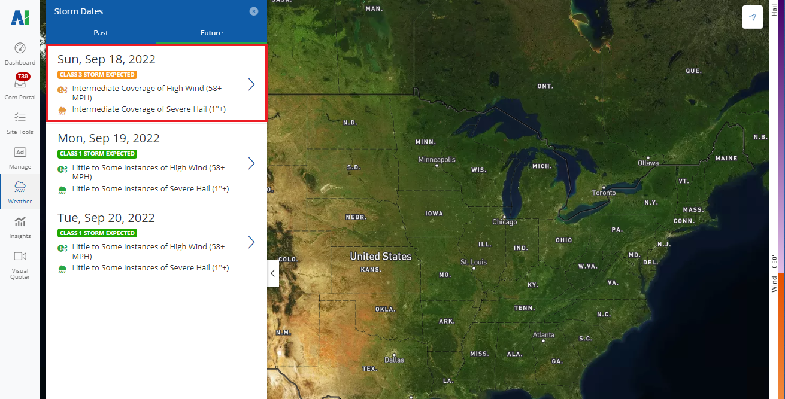Open the Dashboard icon in sidebar
Image resolution: width=785 pixels, height=399 pixels.
coord(20,48)
